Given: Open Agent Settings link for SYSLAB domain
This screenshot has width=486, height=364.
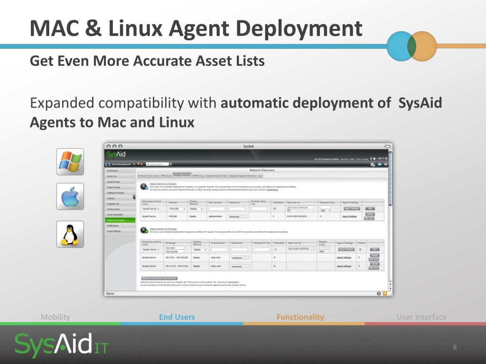Looking at the screenshot, I should coord(350,216).
